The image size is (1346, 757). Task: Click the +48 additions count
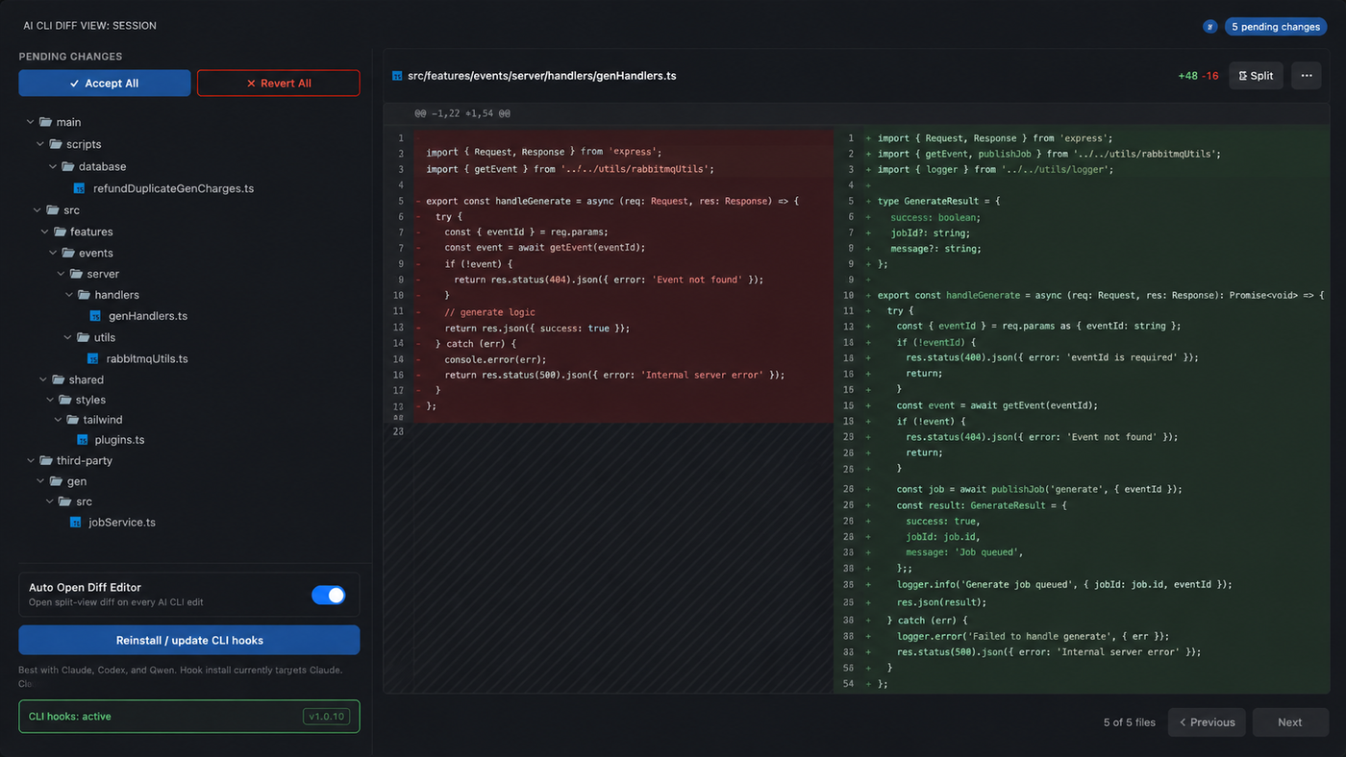[1188, 76]
